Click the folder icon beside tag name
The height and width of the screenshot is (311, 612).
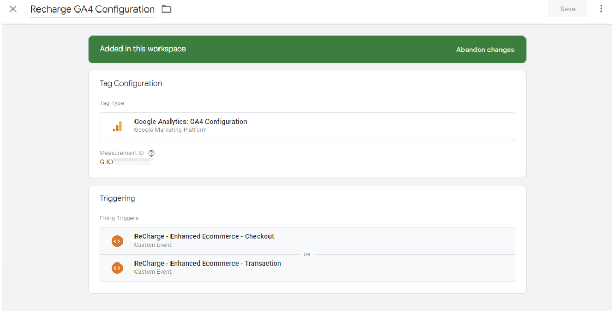click(166, 9)
